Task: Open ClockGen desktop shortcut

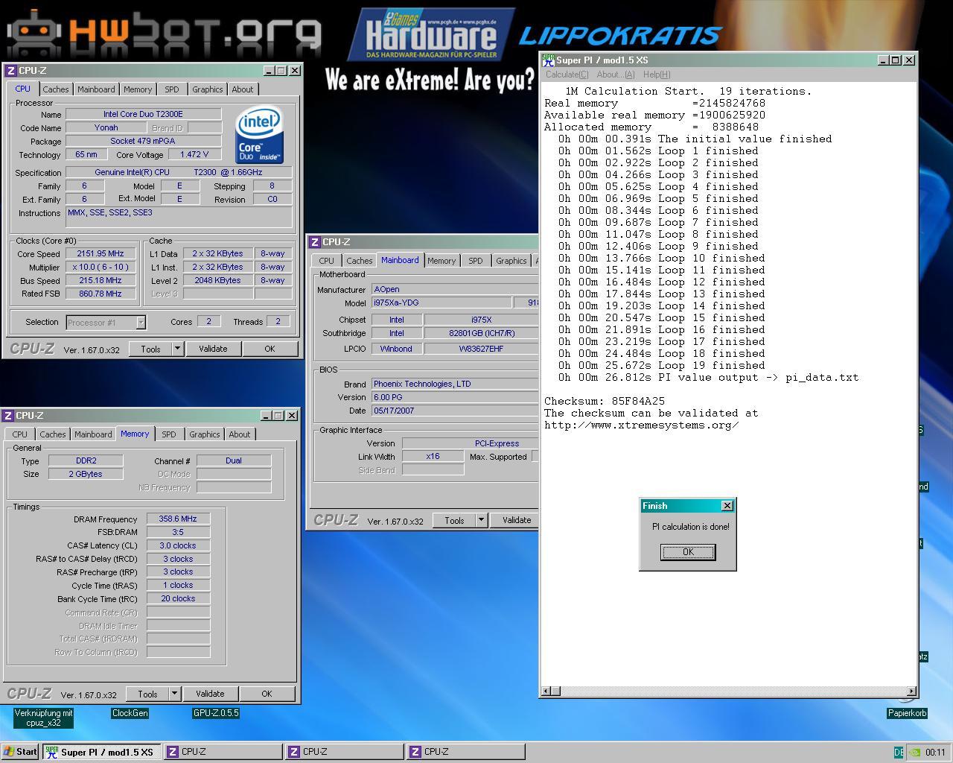Action: (130, 713)
